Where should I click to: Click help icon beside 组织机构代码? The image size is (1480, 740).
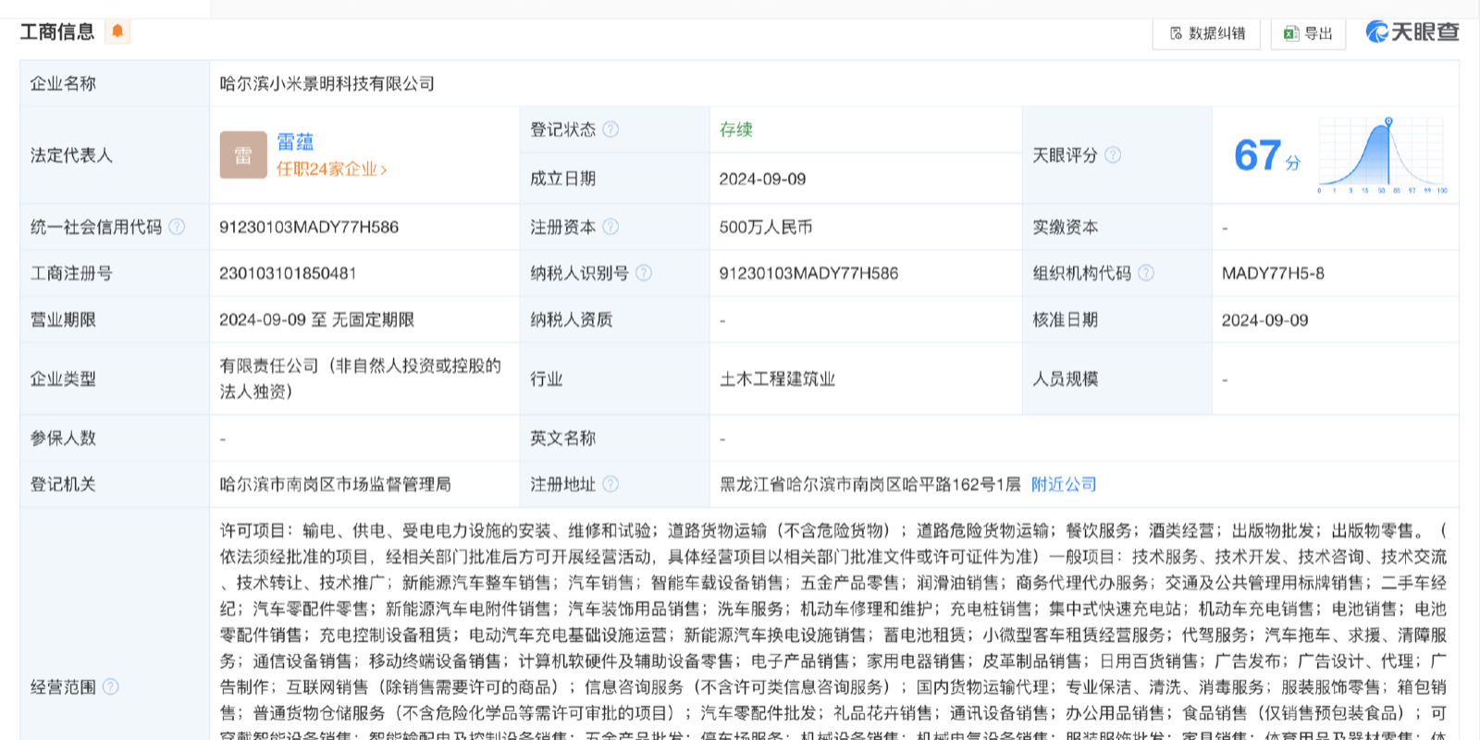click(1146, 273)
